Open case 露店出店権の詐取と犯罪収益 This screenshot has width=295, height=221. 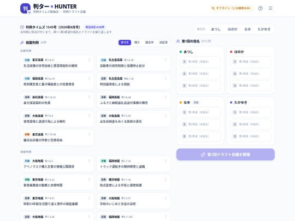[57, 138]
